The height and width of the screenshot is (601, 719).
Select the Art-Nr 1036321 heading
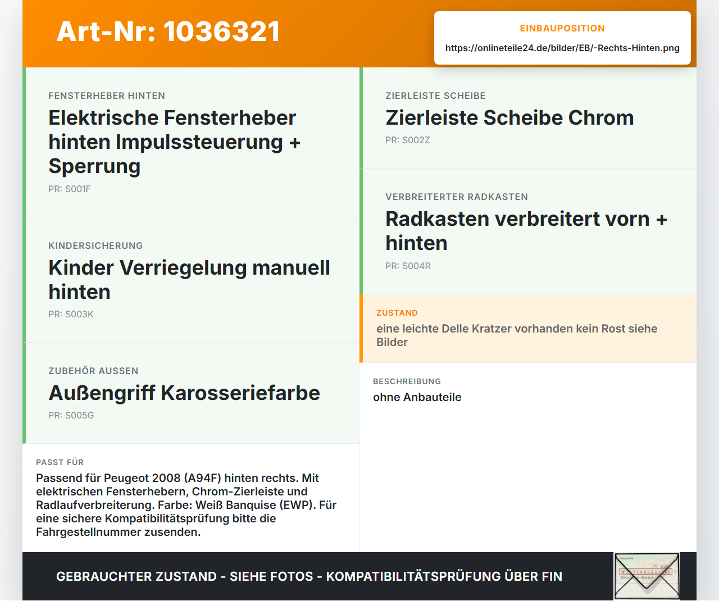[x=169, y=31]
